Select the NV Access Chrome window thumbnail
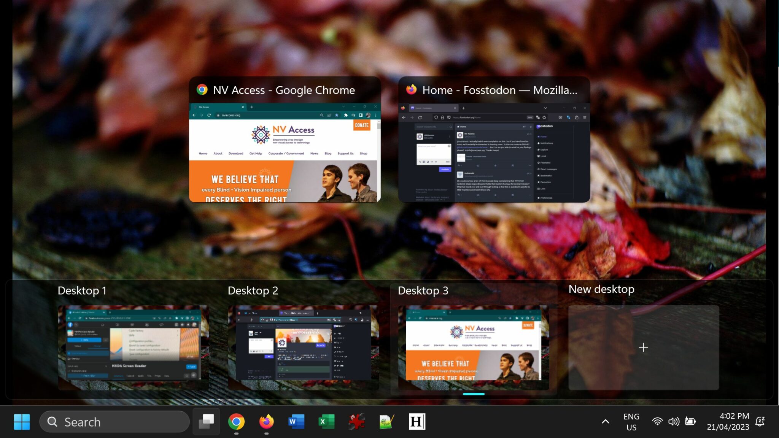The width and height of the screenshot is (779, 438). click(x=285, y=152)
